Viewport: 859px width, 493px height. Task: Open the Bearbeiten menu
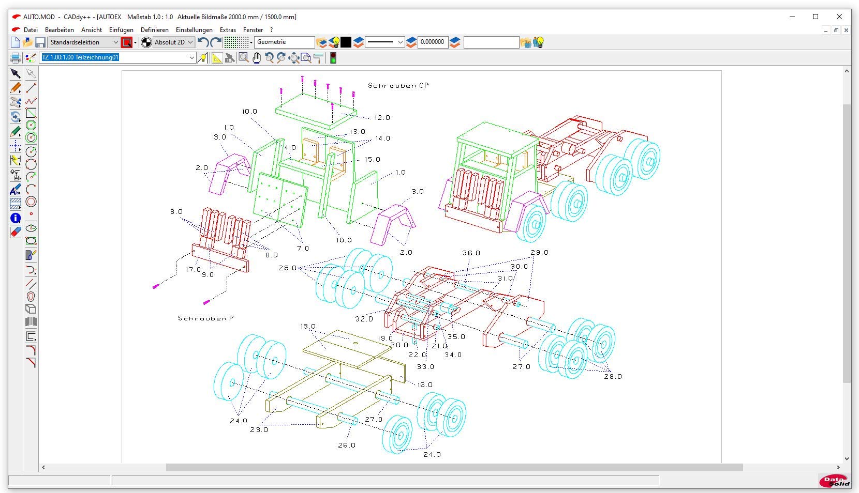pos(60,30)
